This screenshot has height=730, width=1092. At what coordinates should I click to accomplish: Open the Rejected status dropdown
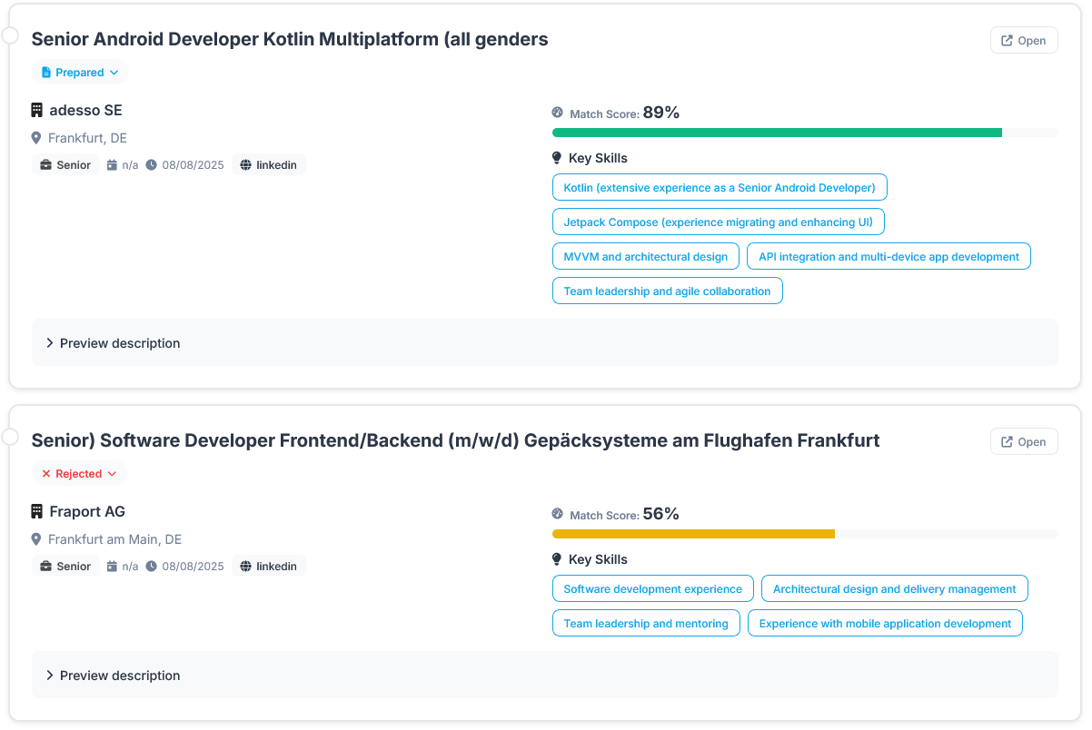(x=79, y=474)
